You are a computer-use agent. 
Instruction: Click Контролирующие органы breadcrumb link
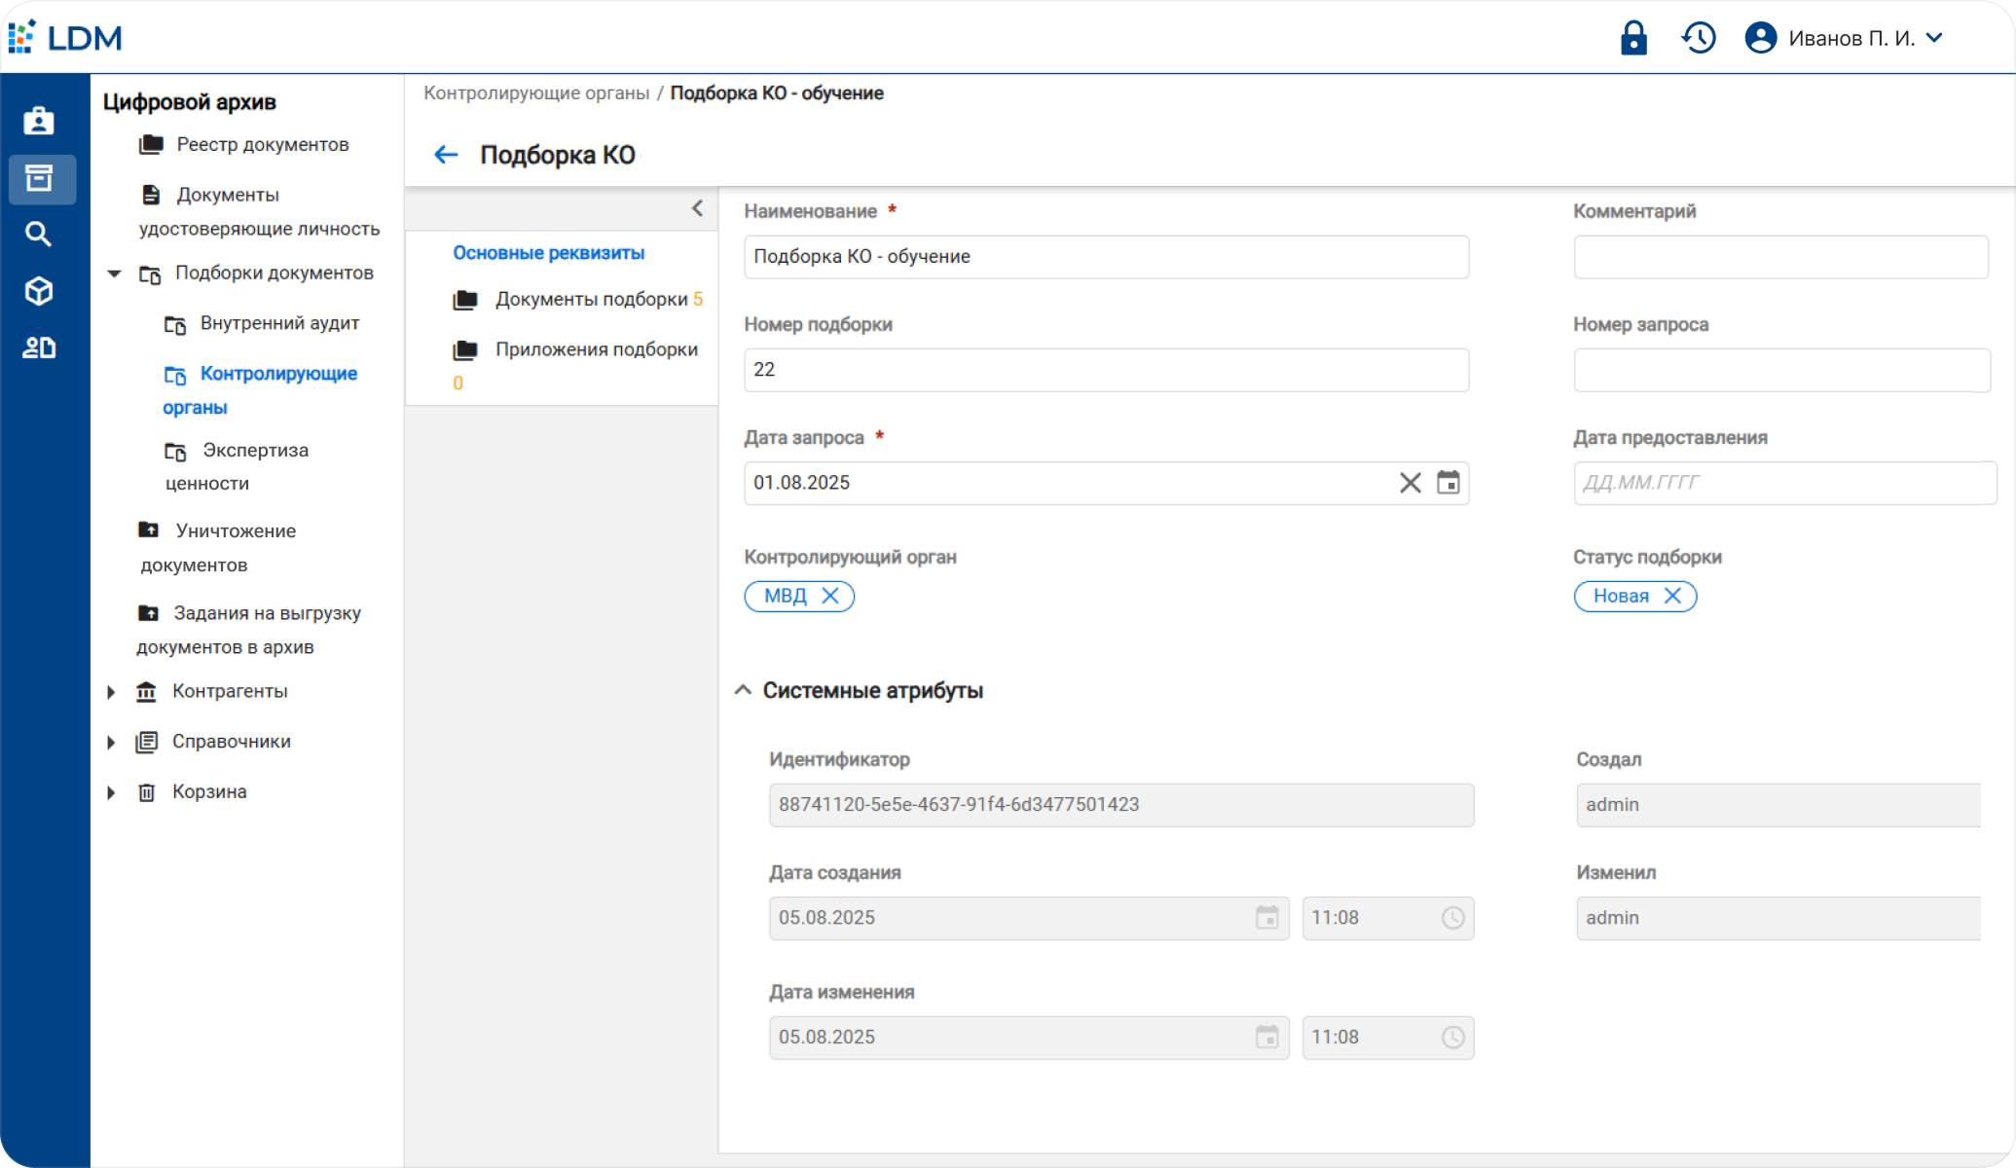pos(536,93)
